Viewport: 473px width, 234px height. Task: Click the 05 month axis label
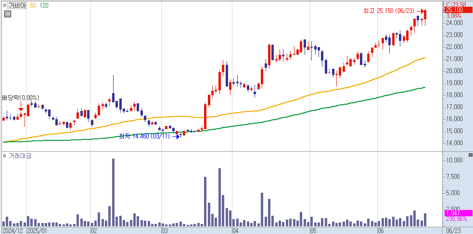pyautogui.click(x=313, y=231)
